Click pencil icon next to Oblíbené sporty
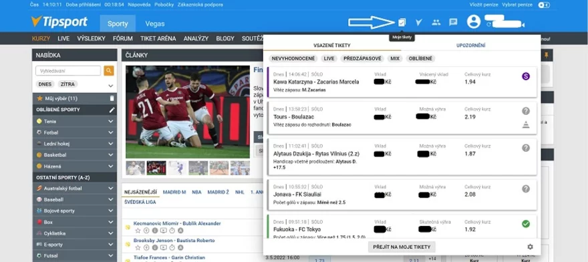This screenshot has width=588, height=262. [x=112, y=110]
